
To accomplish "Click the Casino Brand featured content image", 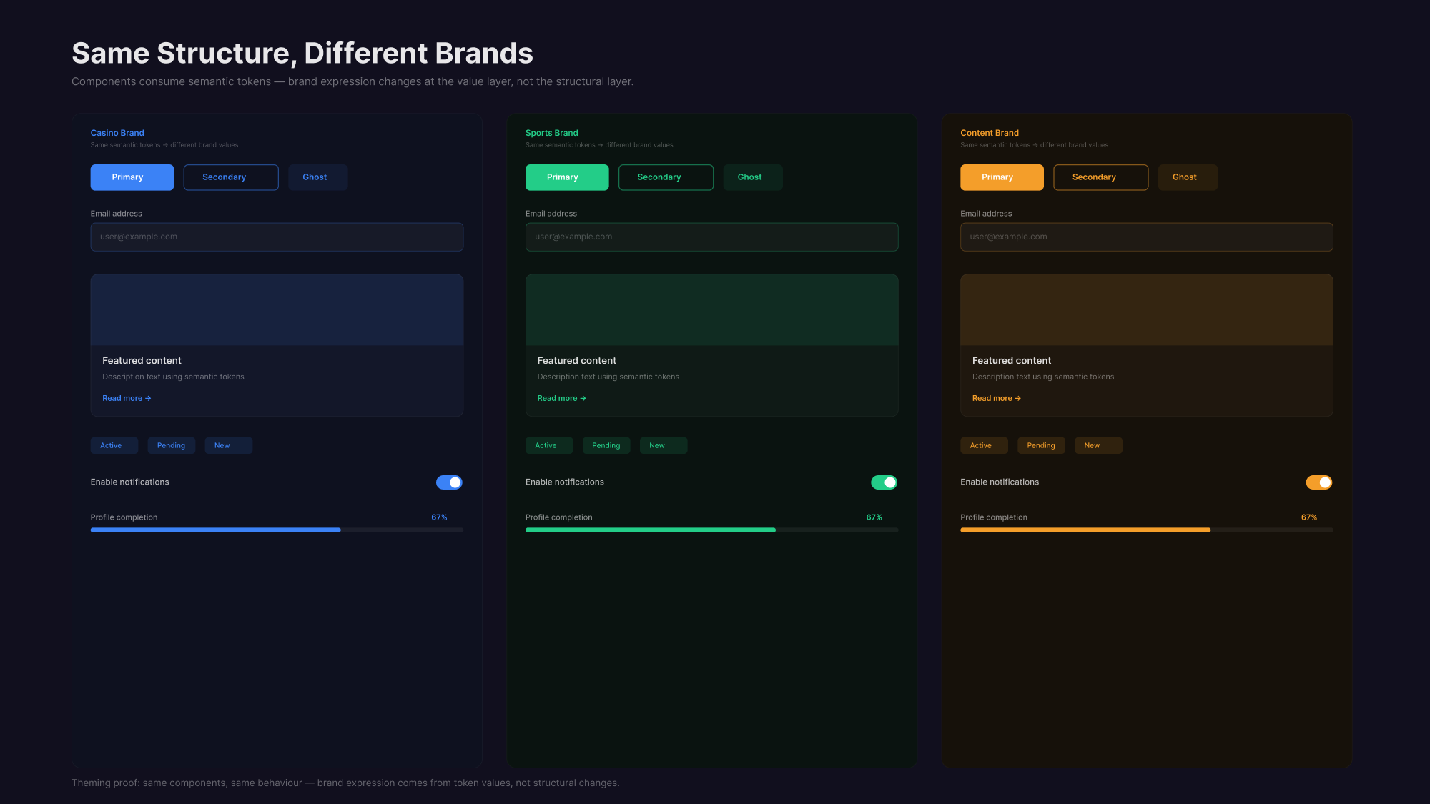I will click(x=277, y=310).
